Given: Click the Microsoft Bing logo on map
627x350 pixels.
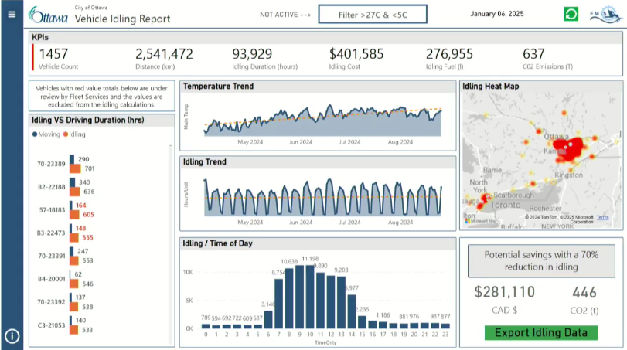Looking at the screenshot, I should click(x=482, y=221).
